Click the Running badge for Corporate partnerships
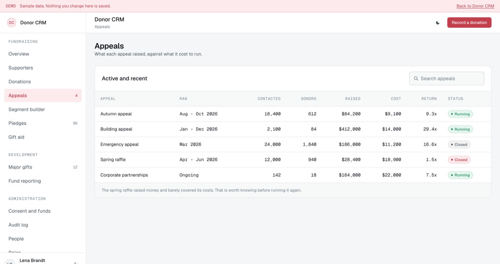 (x=460, y=175)
